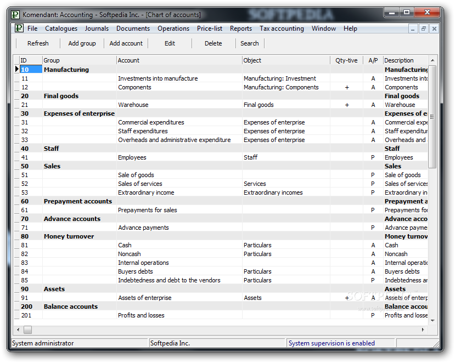Screen dimensions: 455x363
Task: Click the Search toolbar button
Action: point(250,43)
